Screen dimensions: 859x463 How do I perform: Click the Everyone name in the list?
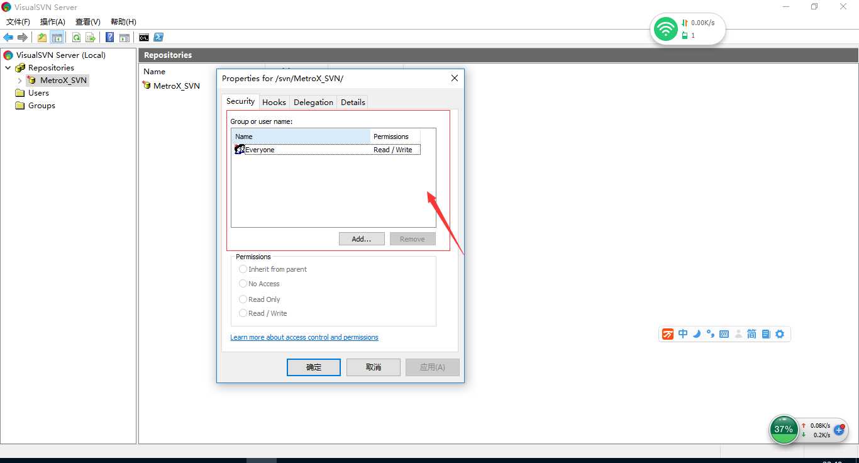pyautogui.click(x=260, y=150)
